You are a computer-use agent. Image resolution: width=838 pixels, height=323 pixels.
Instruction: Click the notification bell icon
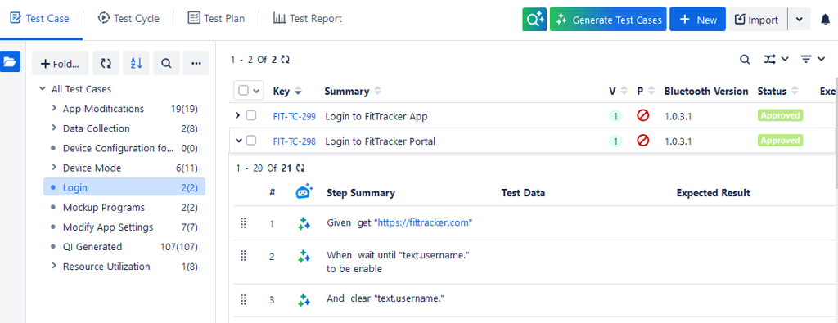tap(825, 20)
